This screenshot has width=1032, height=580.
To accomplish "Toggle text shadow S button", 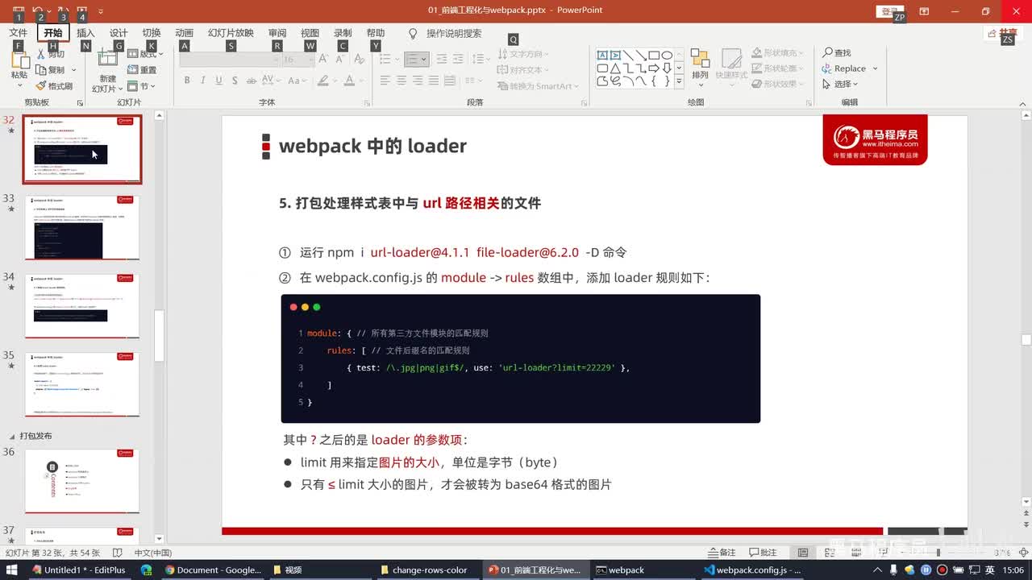I will pyautogui.click(x=235, y=81).
